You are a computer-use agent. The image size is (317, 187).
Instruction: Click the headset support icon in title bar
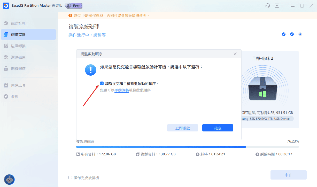point(267,5)
